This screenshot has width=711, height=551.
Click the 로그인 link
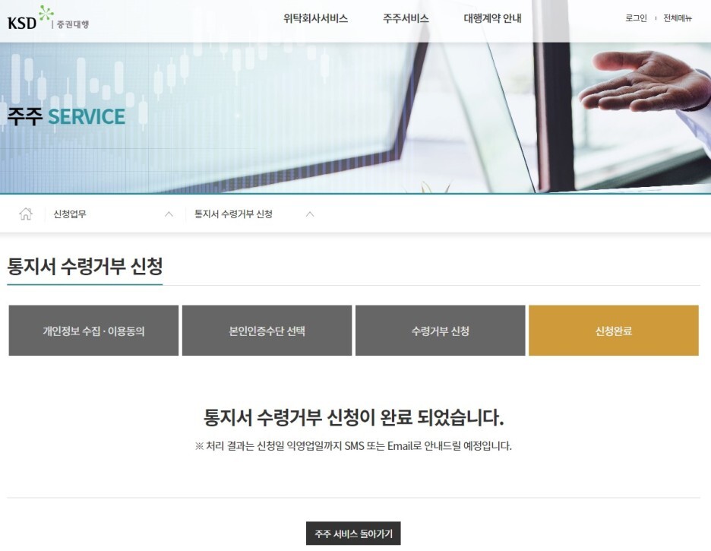click(x=636, y=18)
